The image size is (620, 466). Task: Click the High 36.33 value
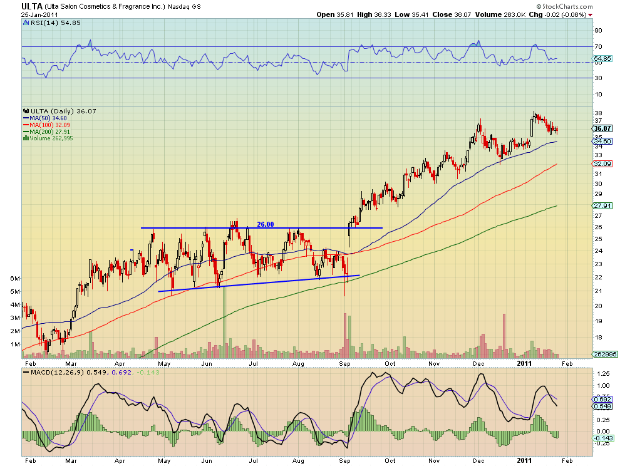pos(374,14)
